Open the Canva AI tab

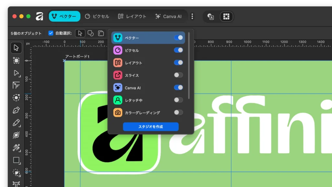pos(168,16)
